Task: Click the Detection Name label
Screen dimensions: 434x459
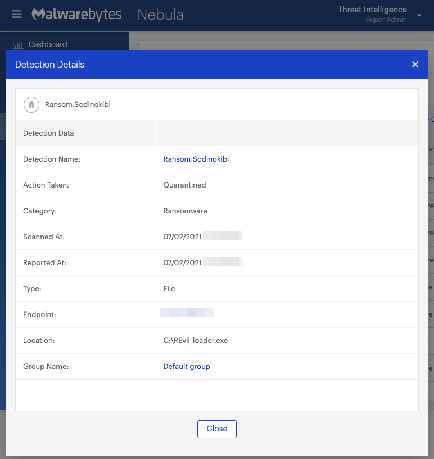Action: click(x=52, y=159)
